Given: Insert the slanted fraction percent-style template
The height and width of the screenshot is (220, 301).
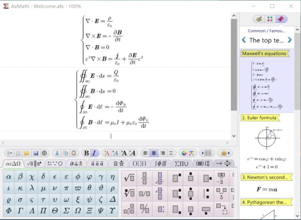Looking at the screenshot, I should [144, 209].
